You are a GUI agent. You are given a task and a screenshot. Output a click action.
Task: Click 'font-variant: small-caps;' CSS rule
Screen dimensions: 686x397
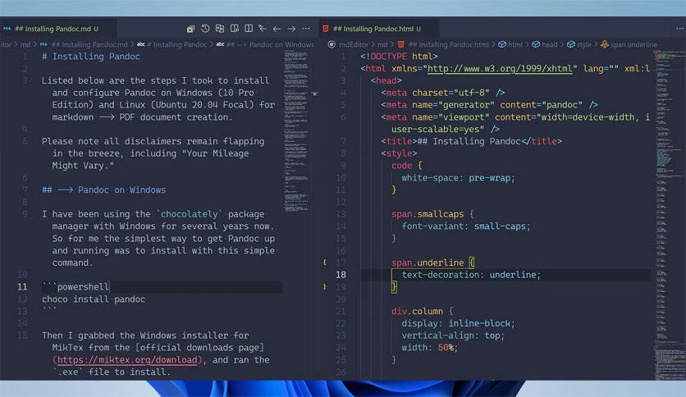coord(466,226)
